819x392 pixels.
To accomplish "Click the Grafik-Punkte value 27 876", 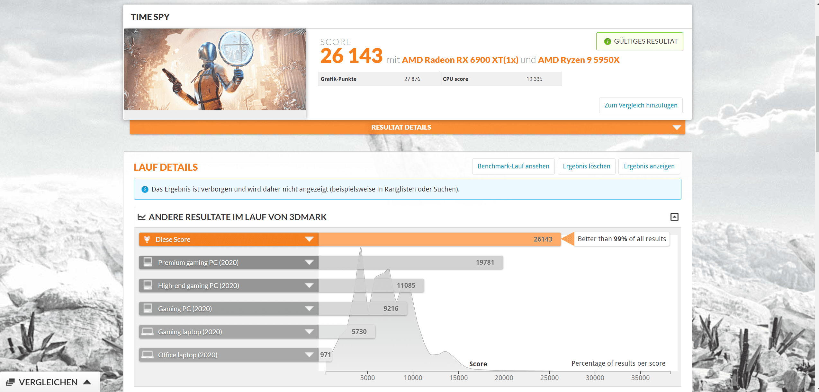I will pyautogui.click(x=412, y=79).
